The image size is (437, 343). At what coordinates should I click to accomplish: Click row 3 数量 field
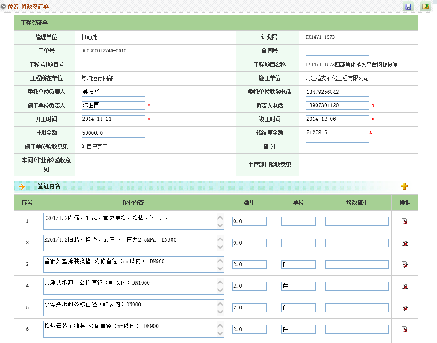[x=250, y=265]
